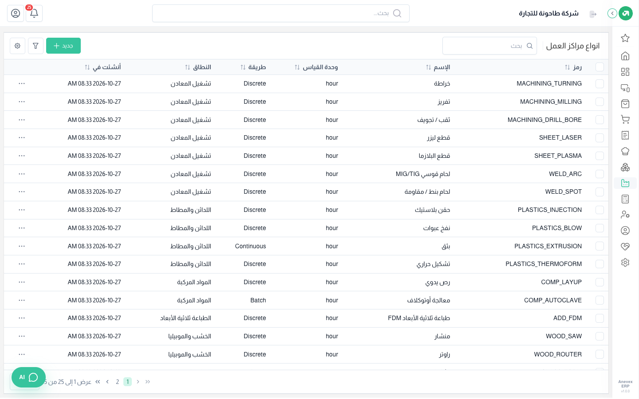Open the AI chat bubble button
The width and height of the screenshot is (639, 399).
[28, 377]
